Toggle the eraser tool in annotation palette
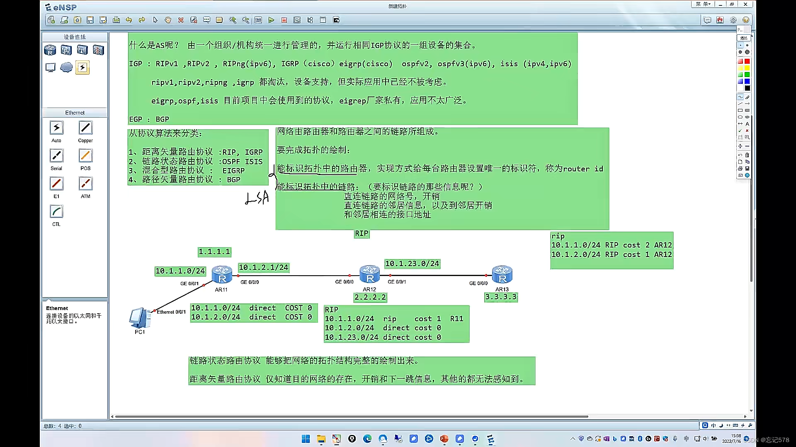796x447 pixels. pos(747,97)
